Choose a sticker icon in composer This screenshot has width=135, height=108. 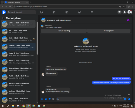click(49, 99)
